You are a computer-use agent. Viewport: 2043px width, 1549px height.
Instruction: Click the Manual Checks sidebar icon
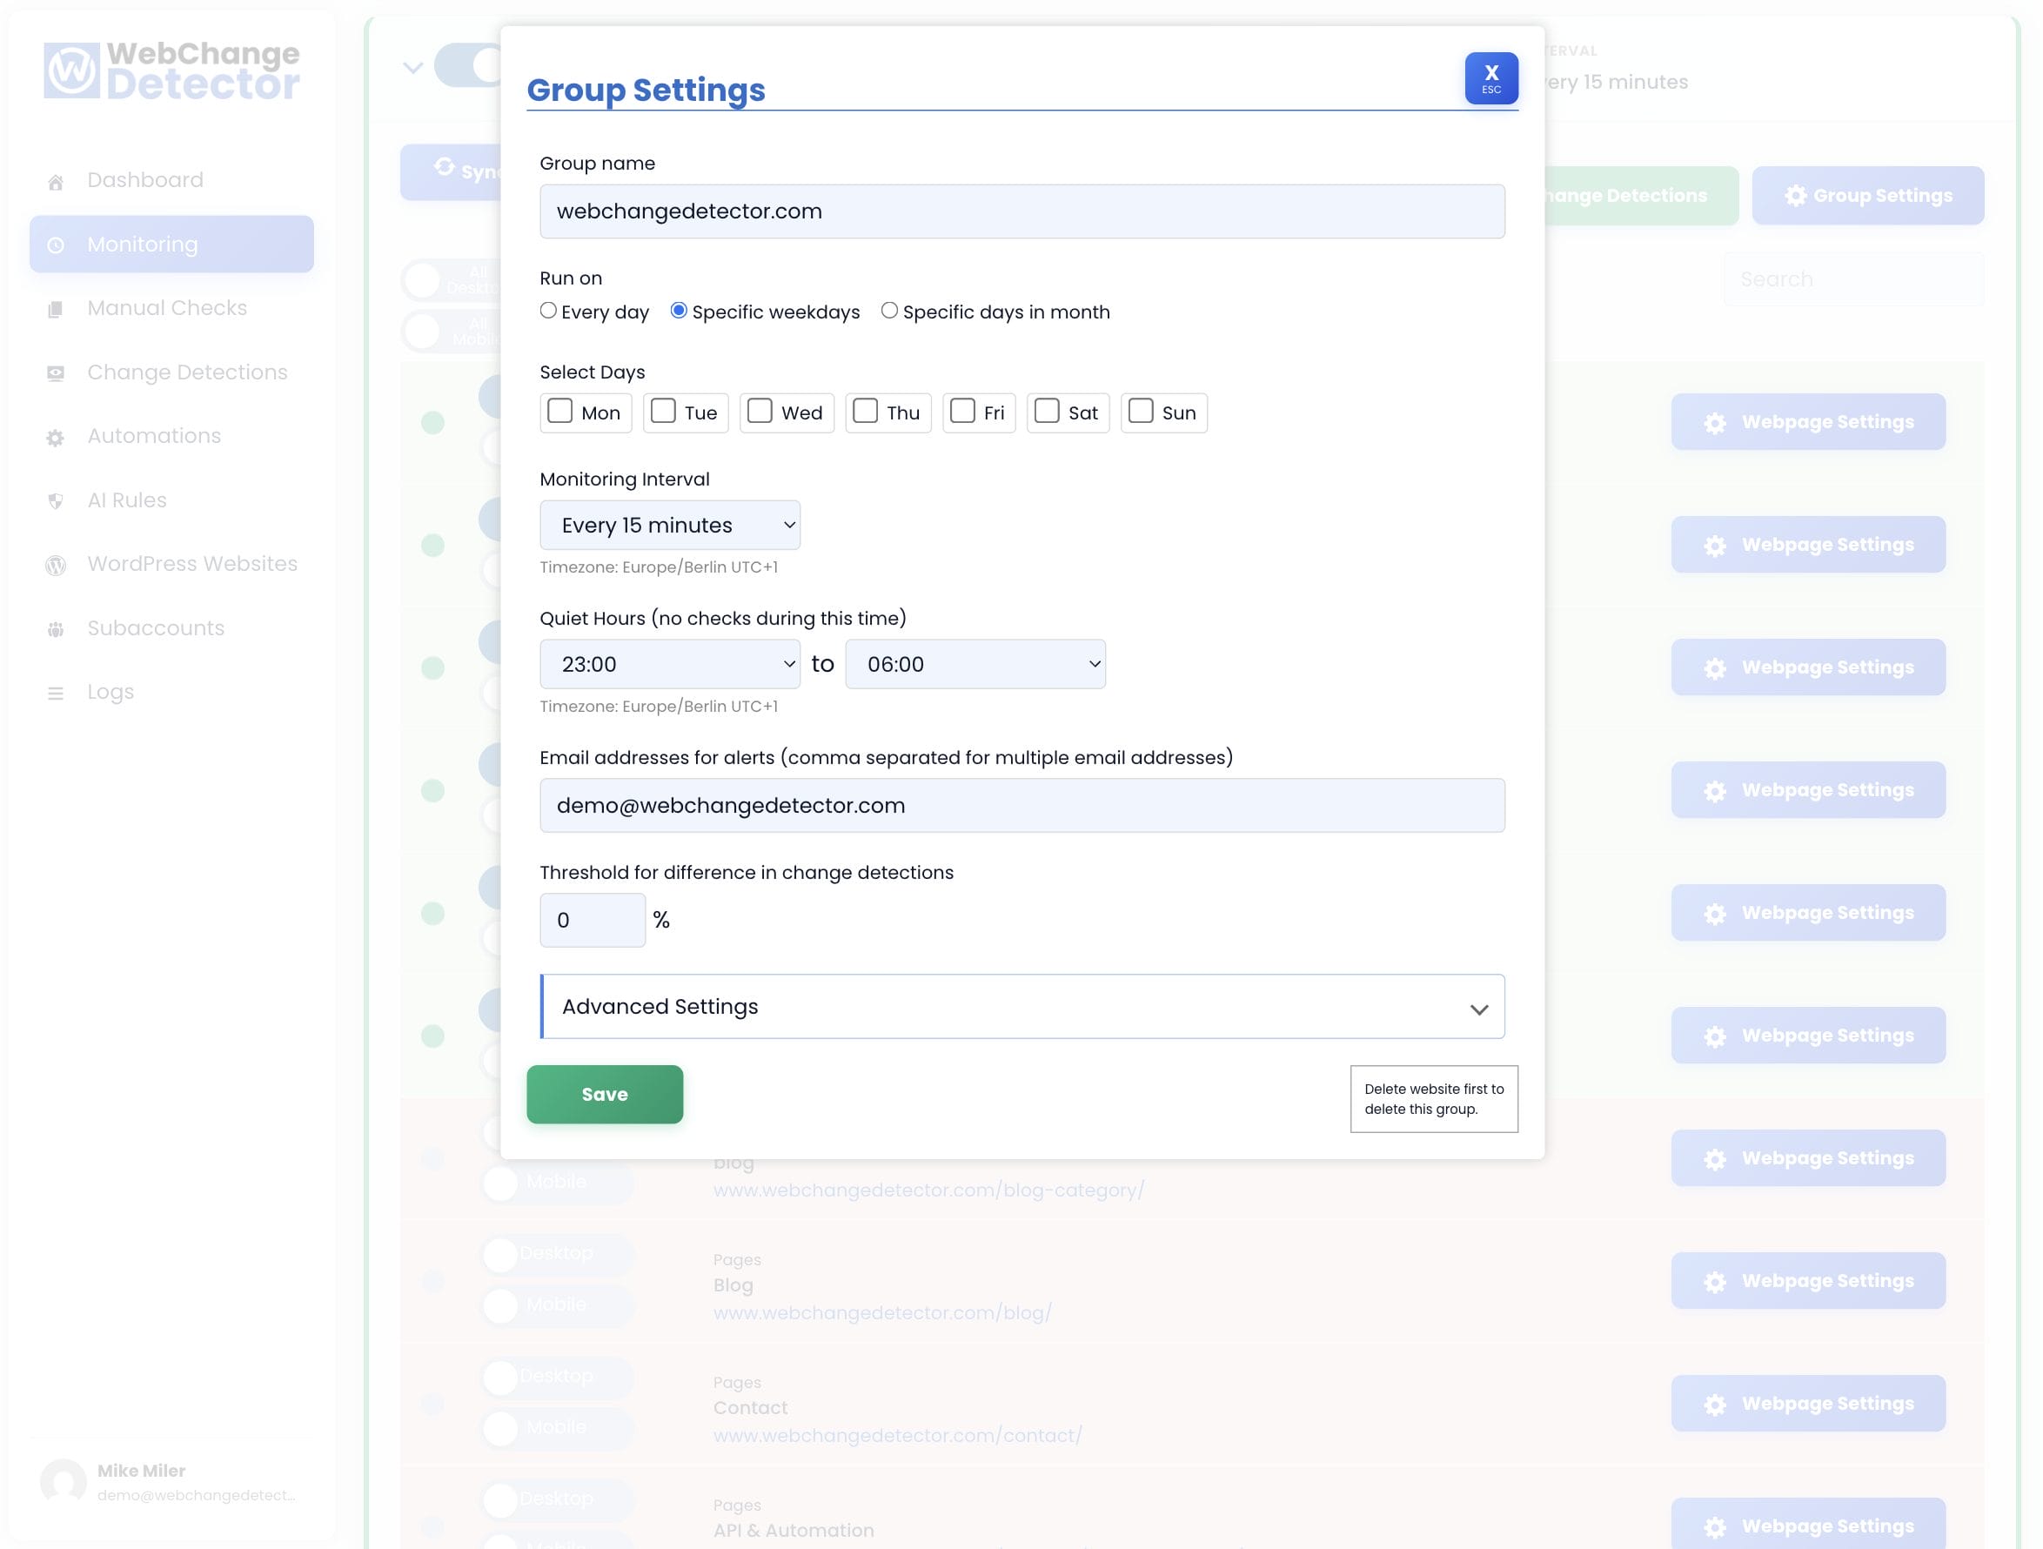[x=56, y=307]
